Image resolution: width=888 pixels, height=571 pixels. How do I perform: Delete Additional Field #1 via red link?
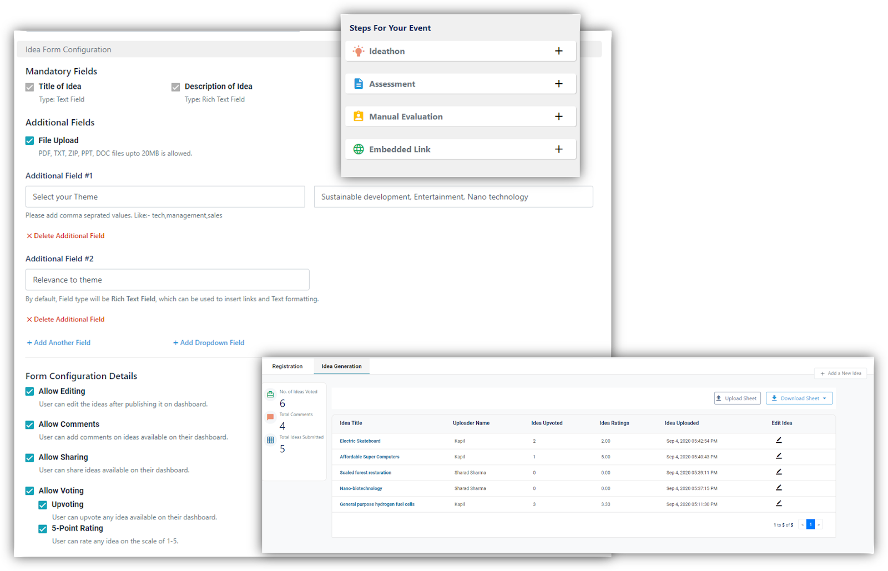pyautogui.click(x=65, y=236)
